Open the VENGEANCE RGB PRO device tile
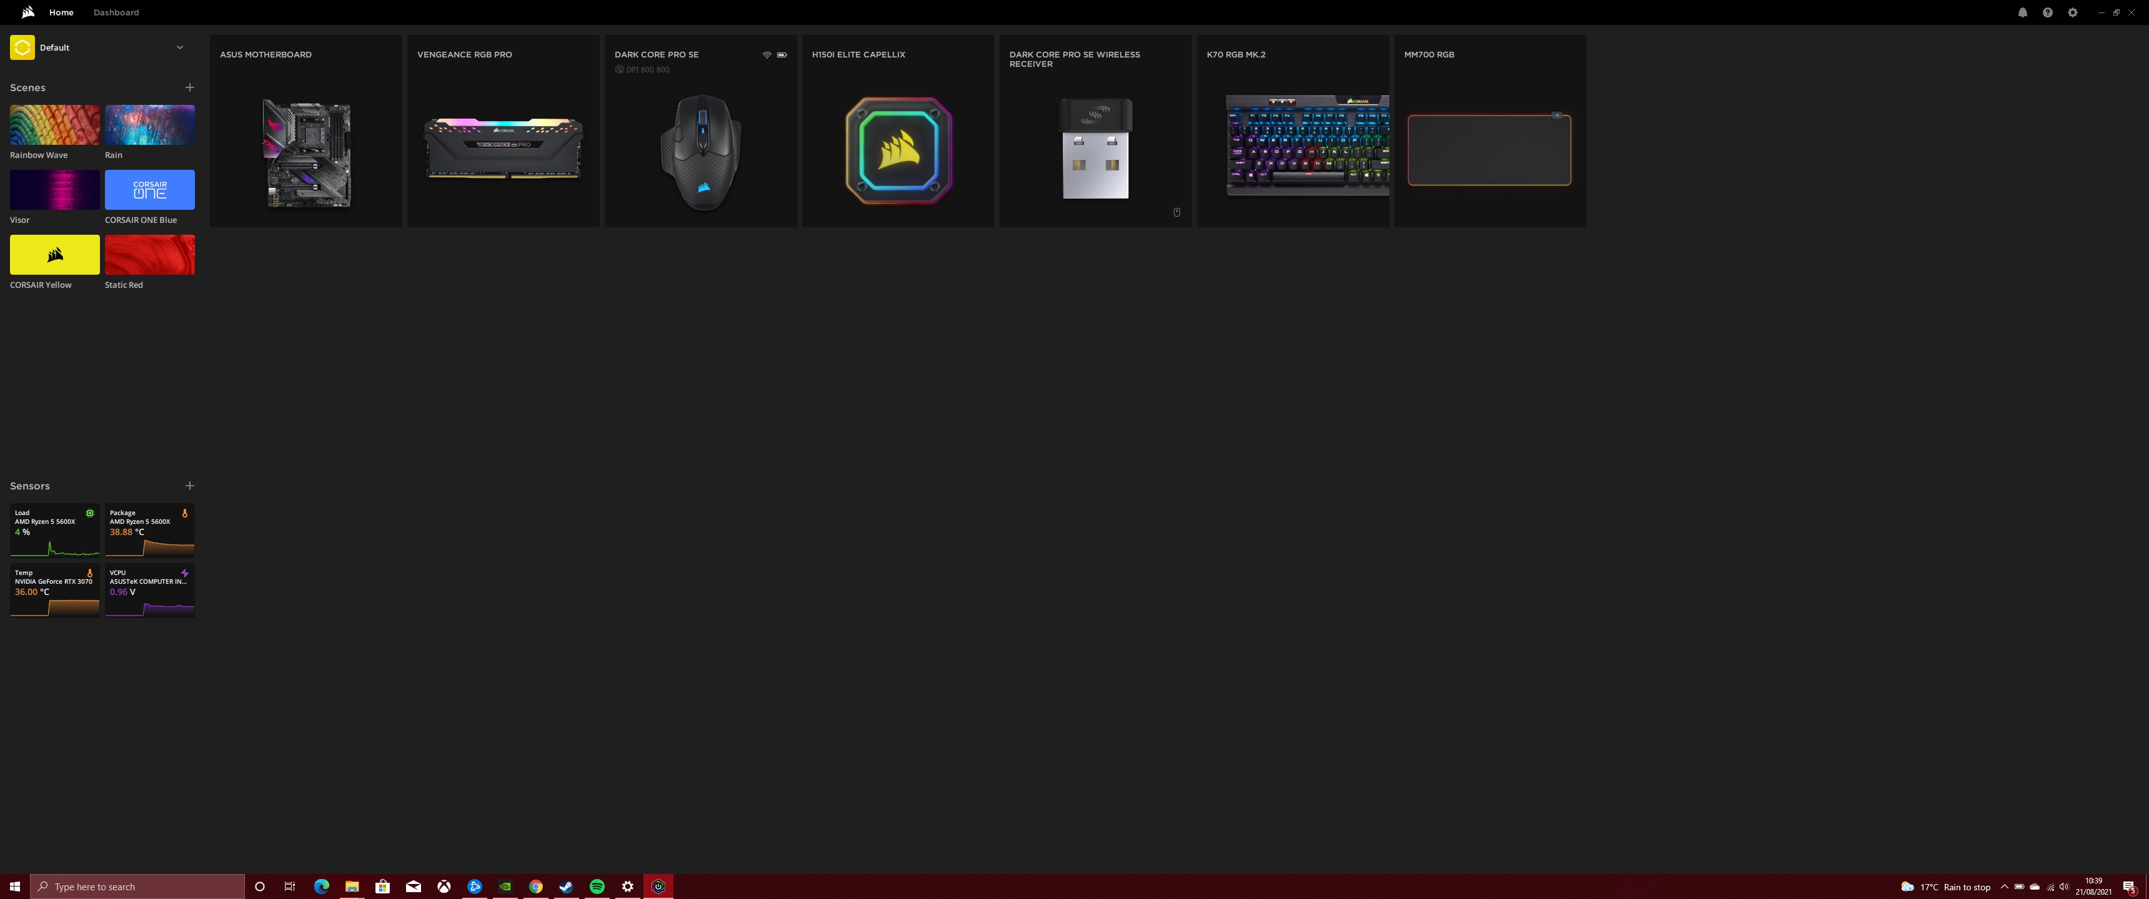 [x=503, y=131]
